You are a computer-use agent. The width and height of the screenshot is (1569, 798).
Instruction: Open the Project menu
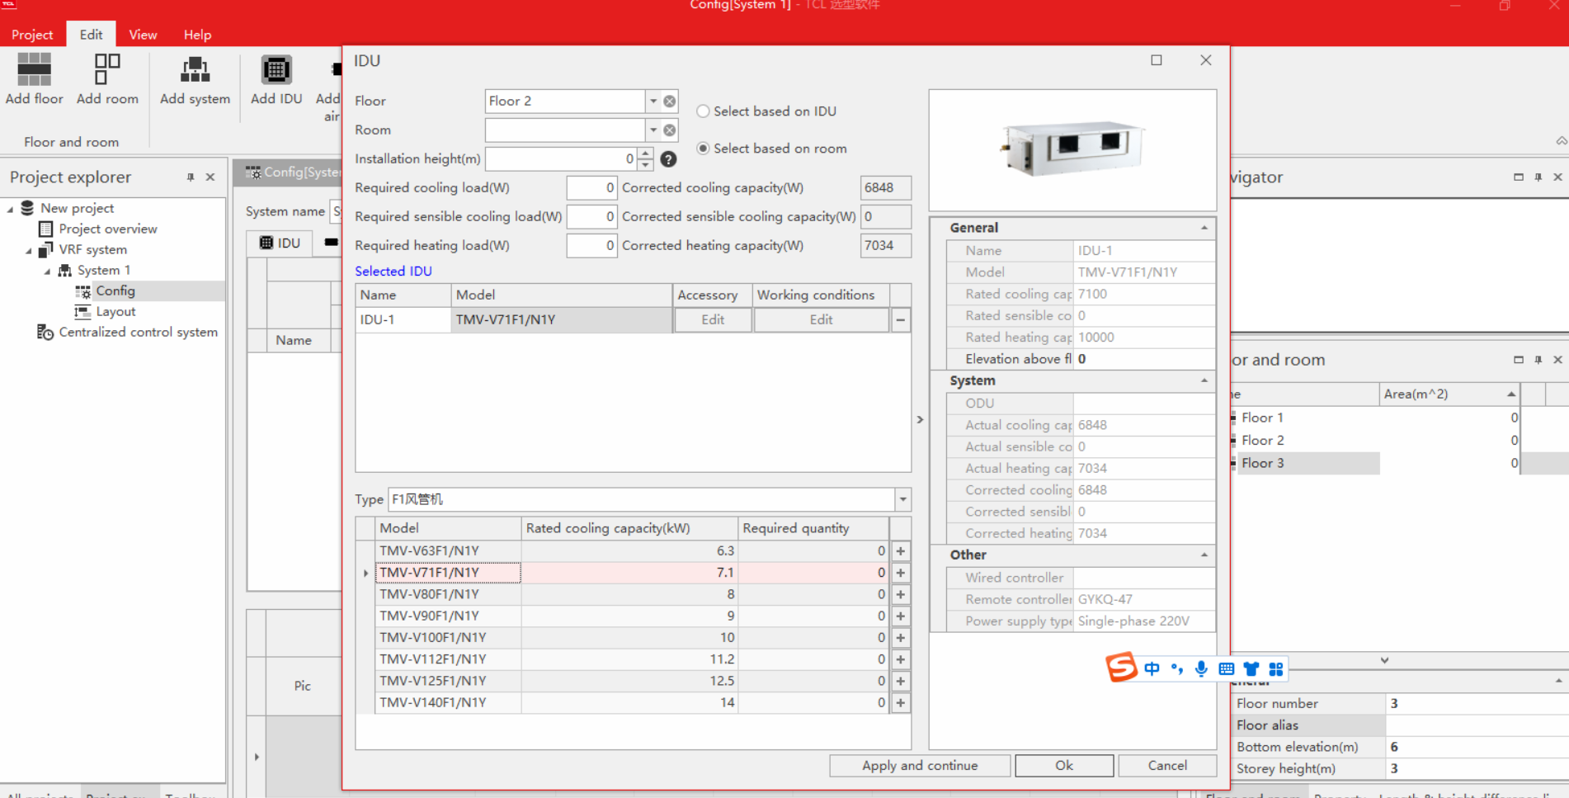(x=32, y=35)
